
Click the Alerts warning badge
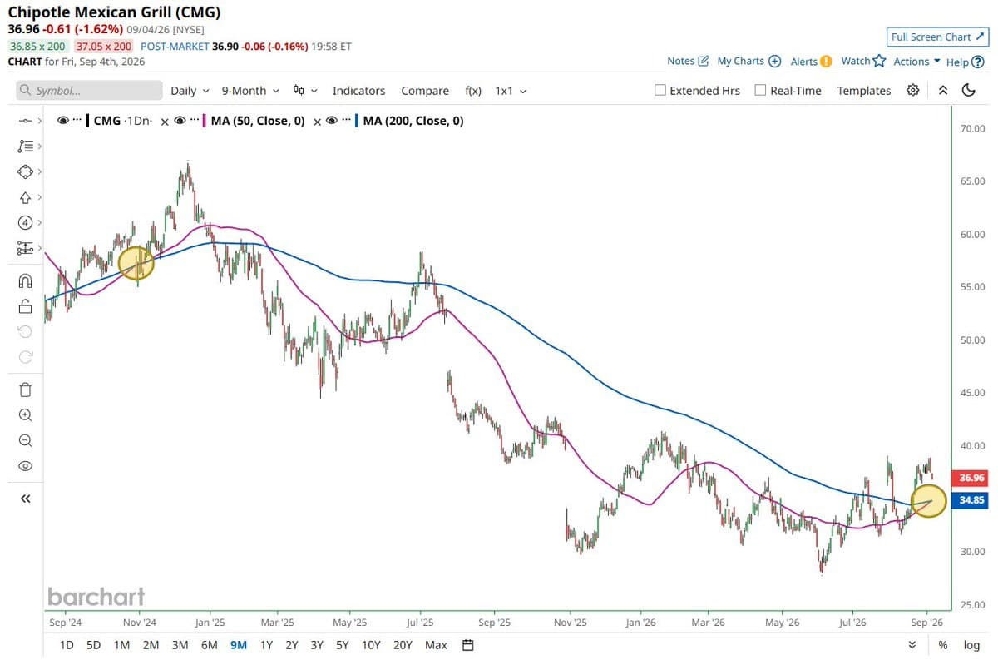pyautogui.click(x=826, y=61)
